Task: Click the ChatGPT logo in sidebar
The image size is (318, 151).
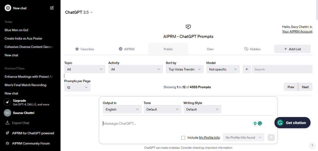Action: (x=8, y=8)
